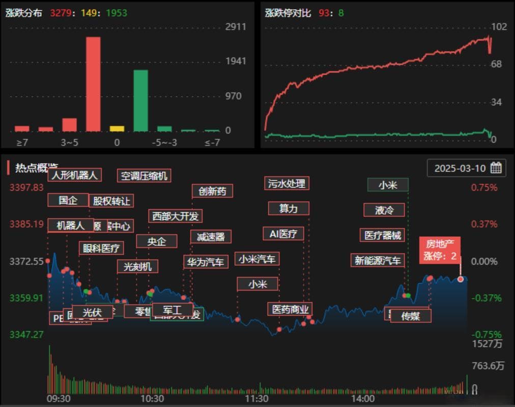Click the 10:30 time axis label
This screenshot has height=407, width=515.
[152, 398]
